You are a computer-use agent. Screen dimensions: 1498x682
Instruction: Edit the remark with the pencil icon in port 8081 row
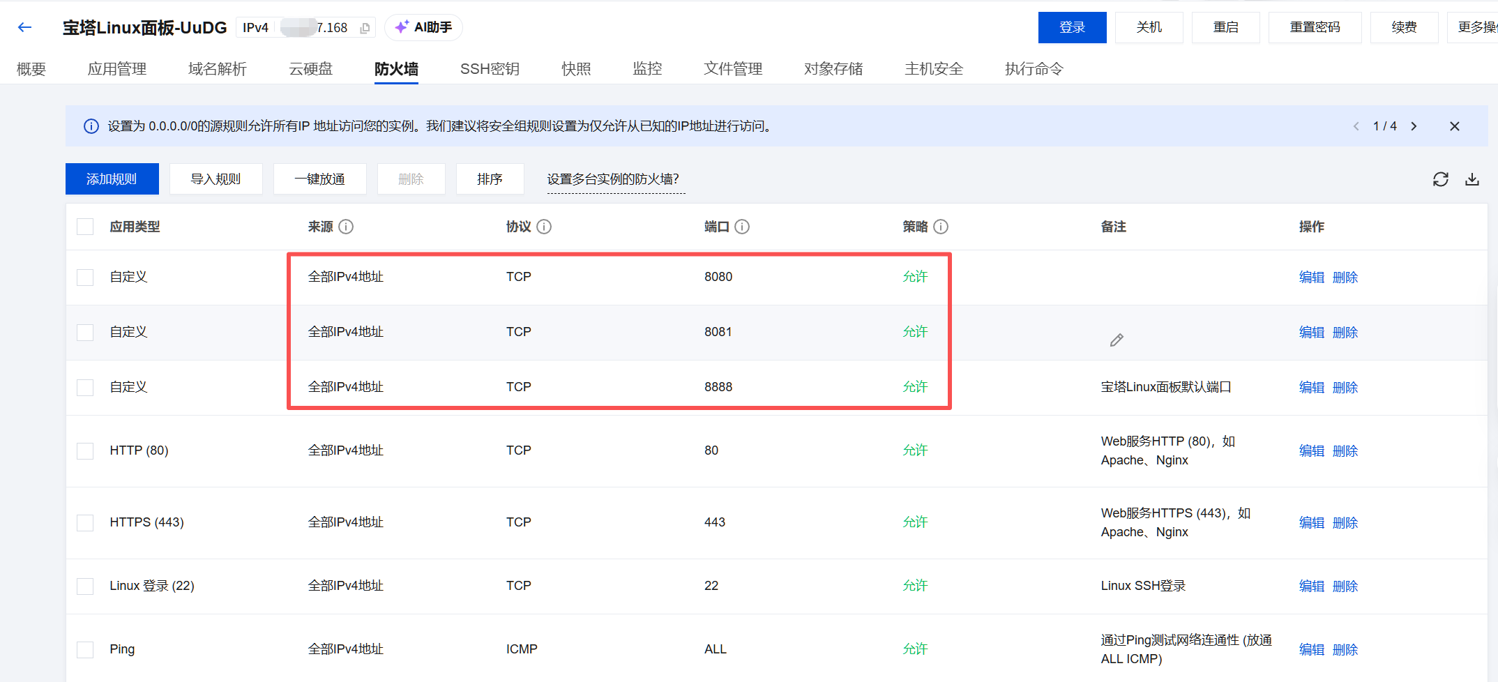[1117, 340]
